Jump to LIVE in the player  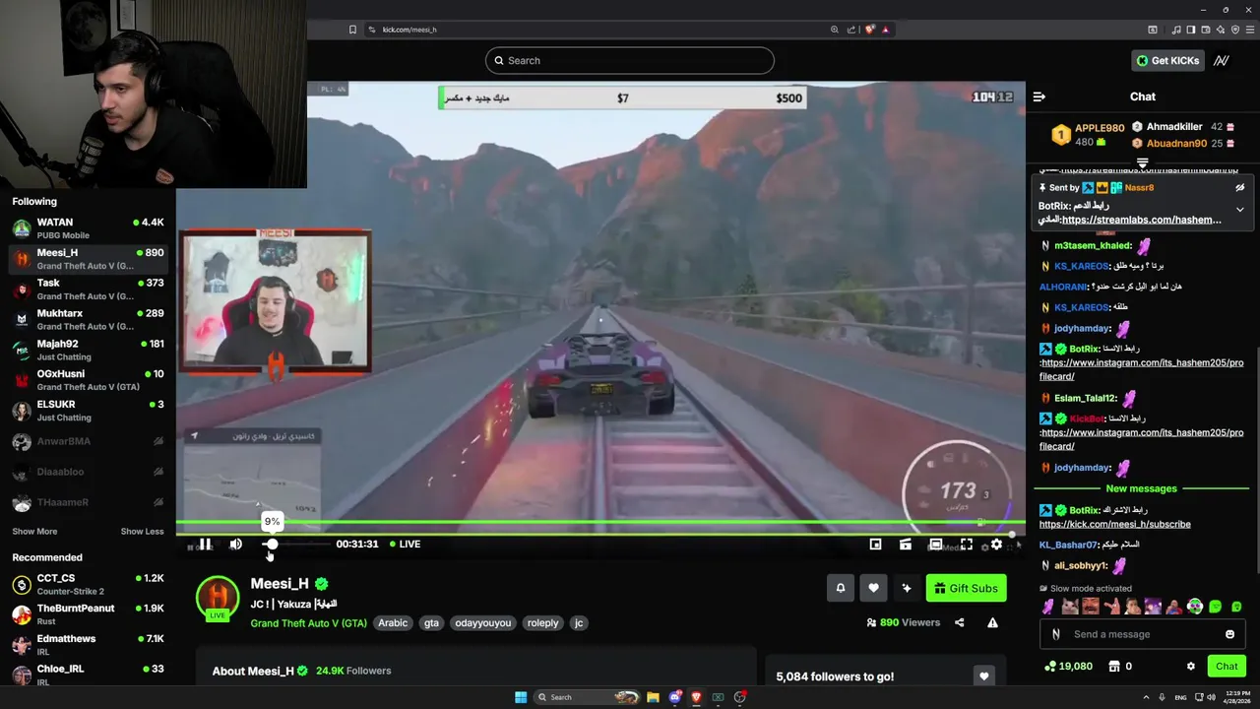click(405, 544)
